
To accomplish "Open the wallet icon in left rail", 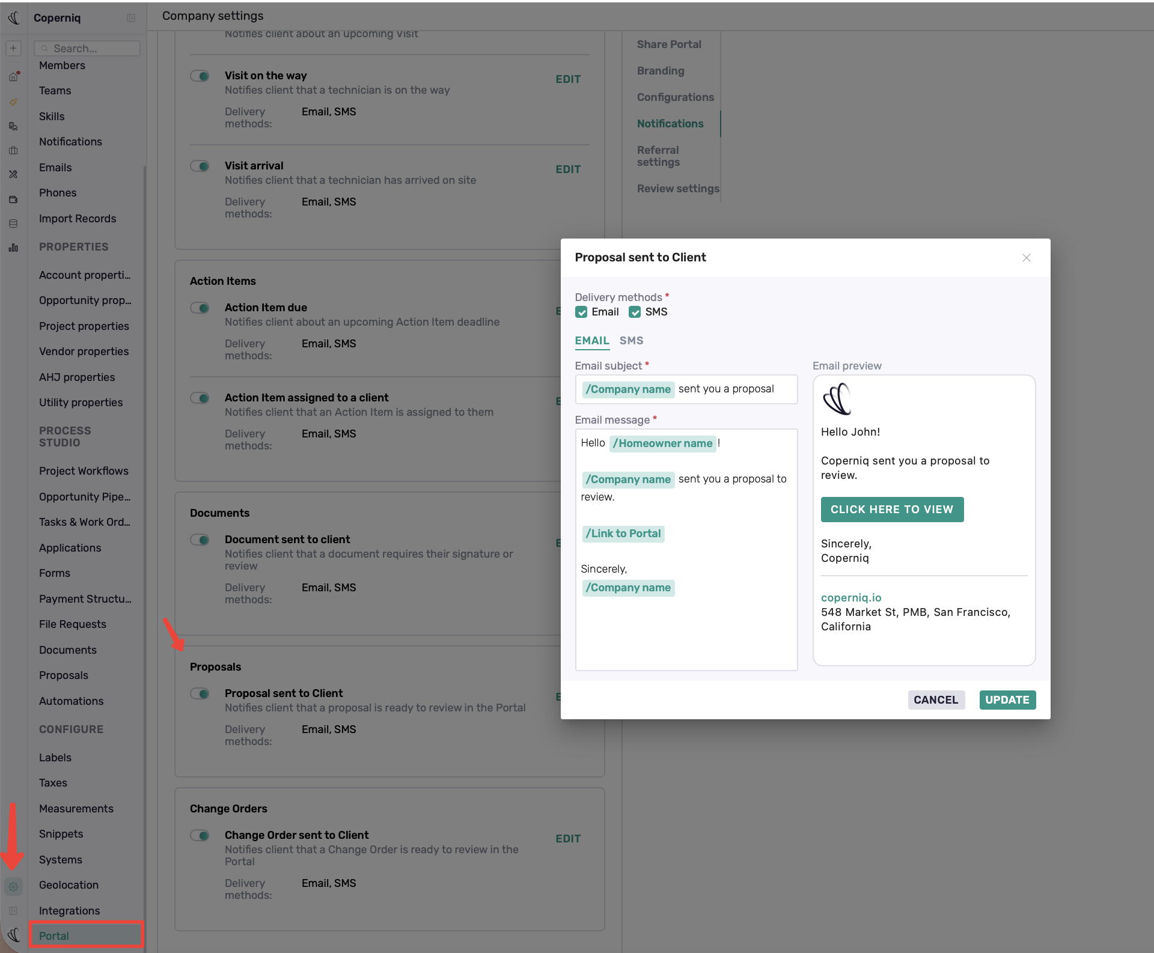I will click(13, 199).
